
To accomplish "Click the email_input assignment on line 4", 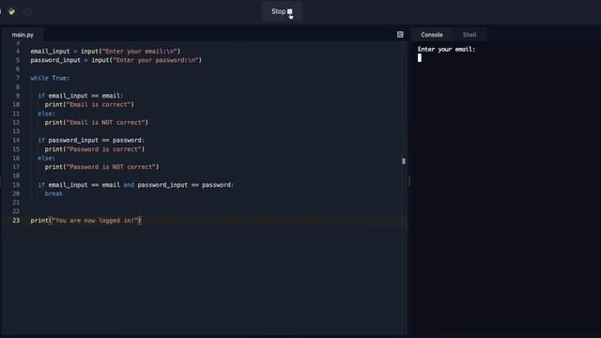I will [105, 51].
